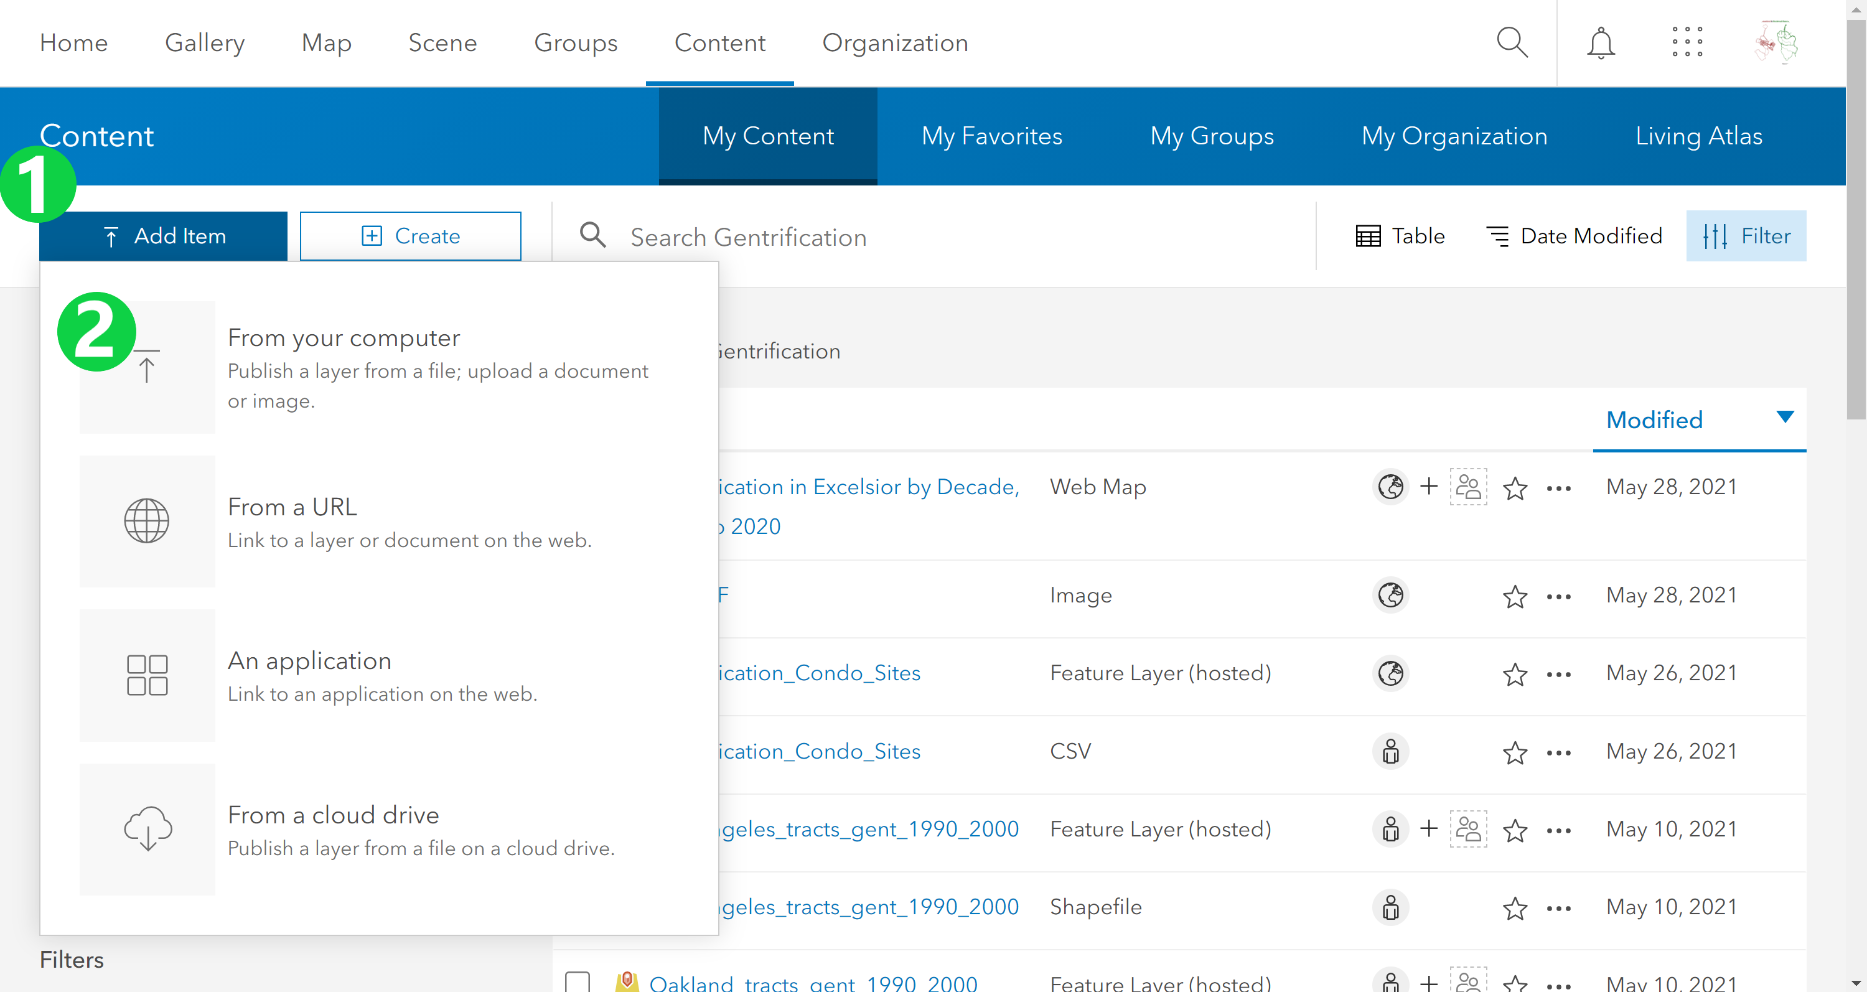Screen dimensions: 1867x992
Task: Open more options for the CSV item
Action: [1558, 753]
